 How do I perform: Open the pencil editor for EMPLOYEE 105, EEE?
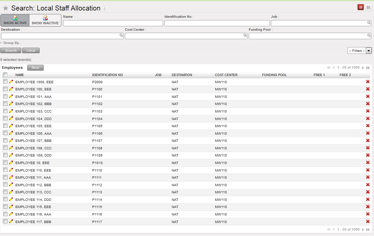click(11, 126)
